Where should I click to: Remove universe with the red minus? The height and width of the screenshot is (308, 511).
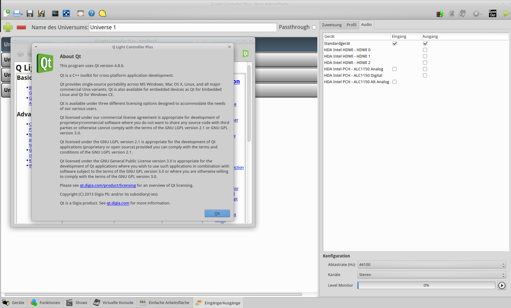click(x=21, y=27)
